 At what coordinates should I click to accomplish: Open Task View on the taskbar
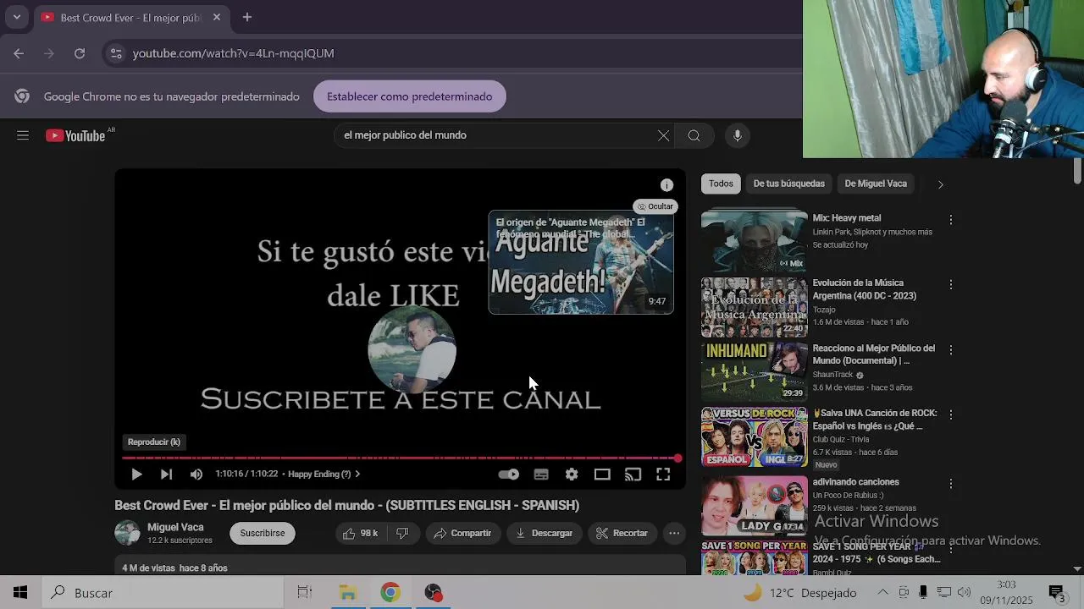tap(305, 593)
